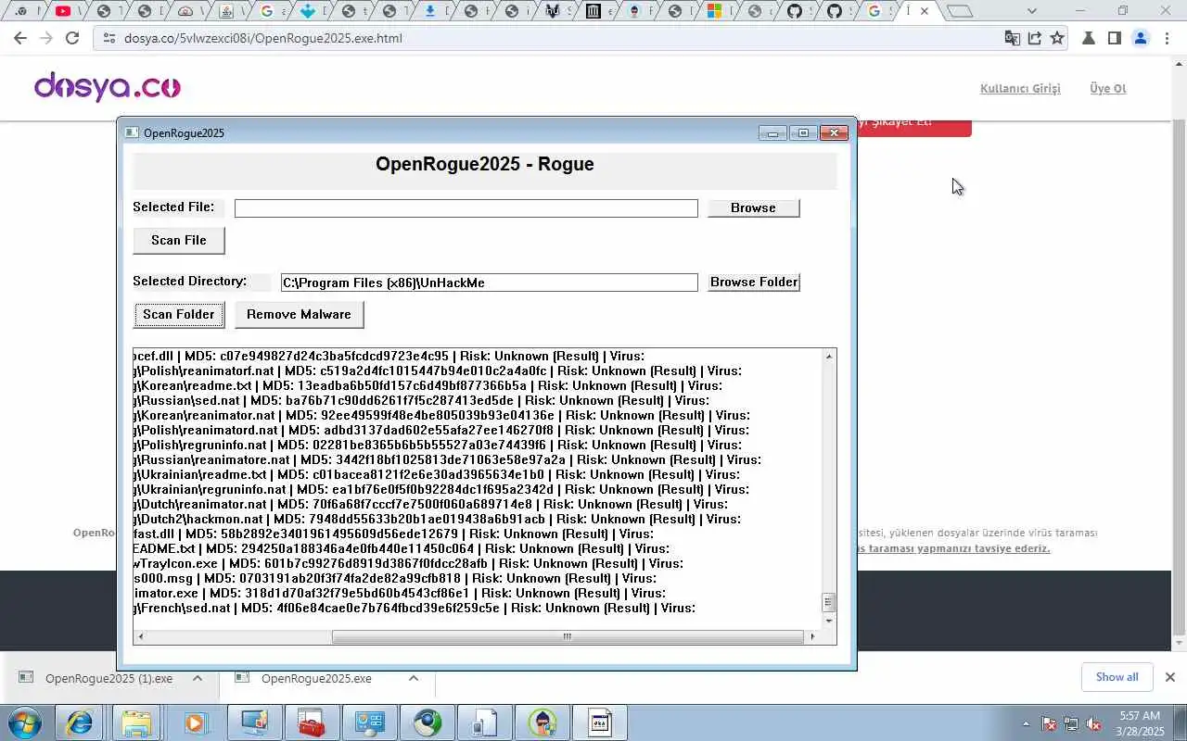Viewport: 1187px width, 741px height.
Task: Click the Translate page icon
Action: pos(1012,38)
